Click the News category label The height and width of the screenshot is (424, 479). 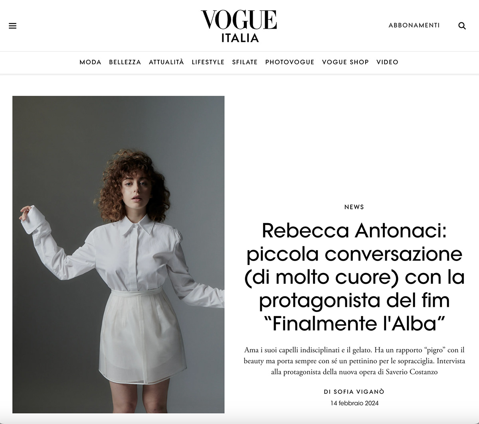point(354,207)
